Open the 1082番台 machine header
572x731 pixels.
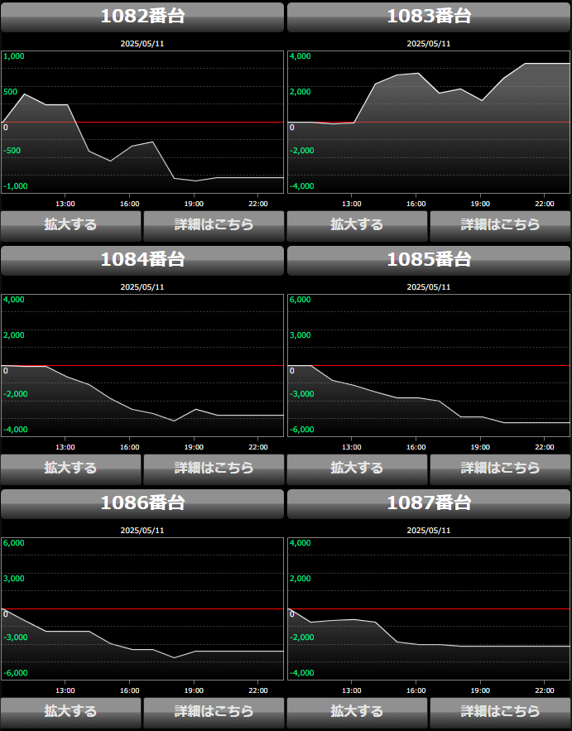point(142,17)
